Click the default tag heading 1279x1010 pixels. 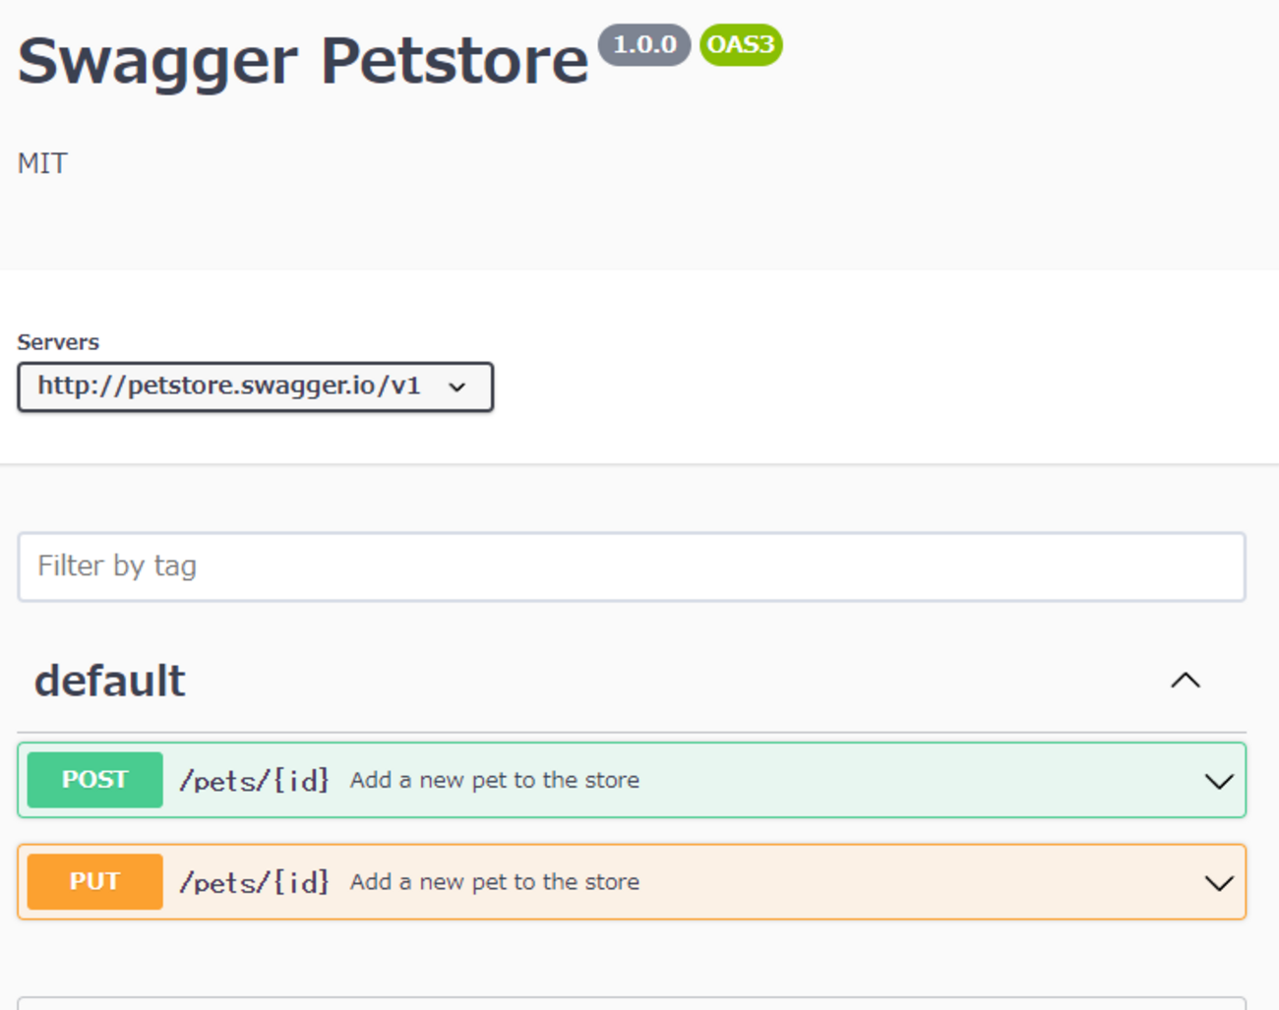[109, 681]
